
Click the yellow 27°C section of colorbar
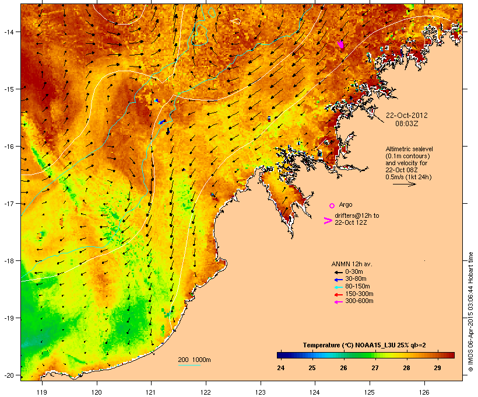(375, 355)
